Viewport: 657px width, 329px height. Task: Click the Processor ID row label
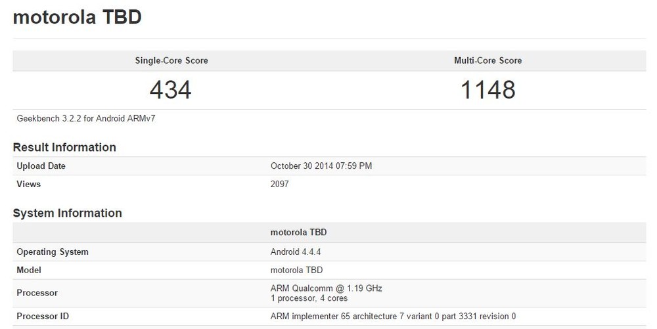tap(43, 317)
